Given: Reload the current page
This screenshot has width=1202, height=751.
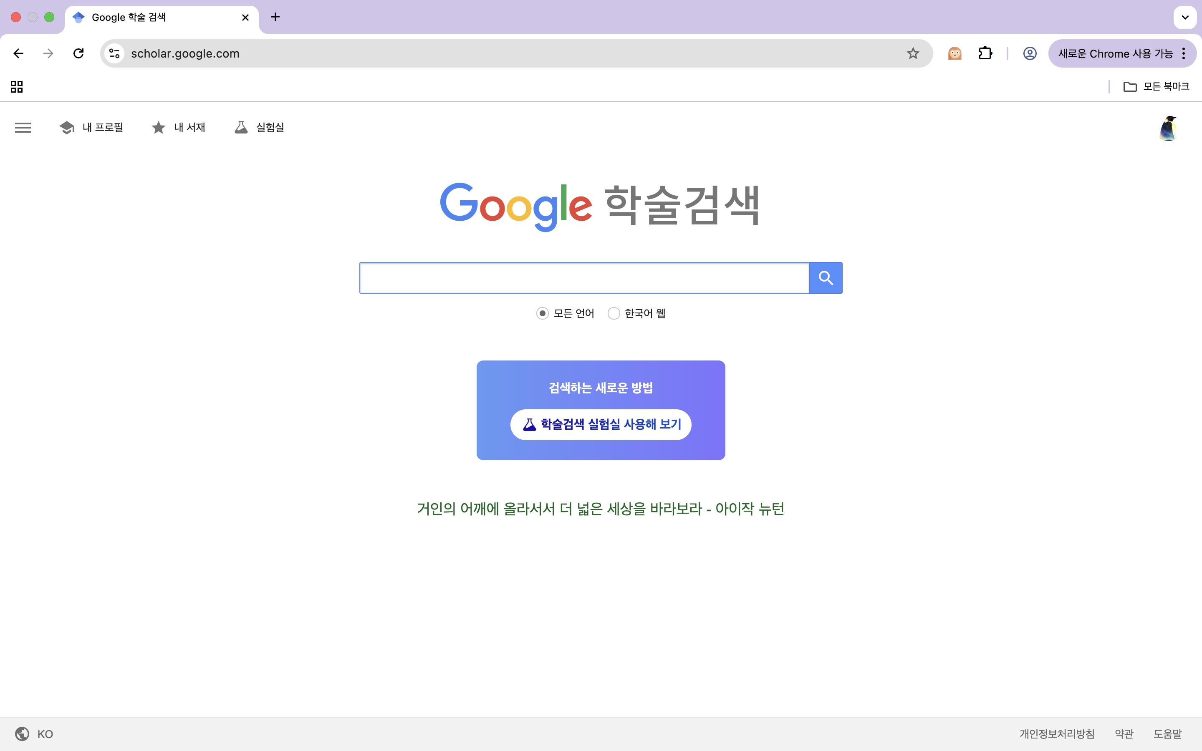Looking at the screenshot, I should pos(78,53).
